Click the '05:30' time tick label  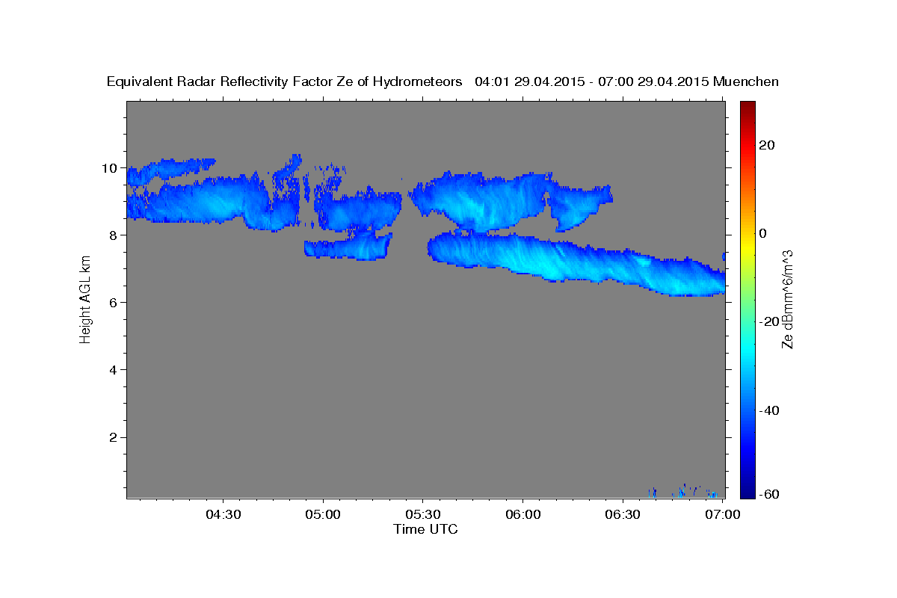(422, 514)
